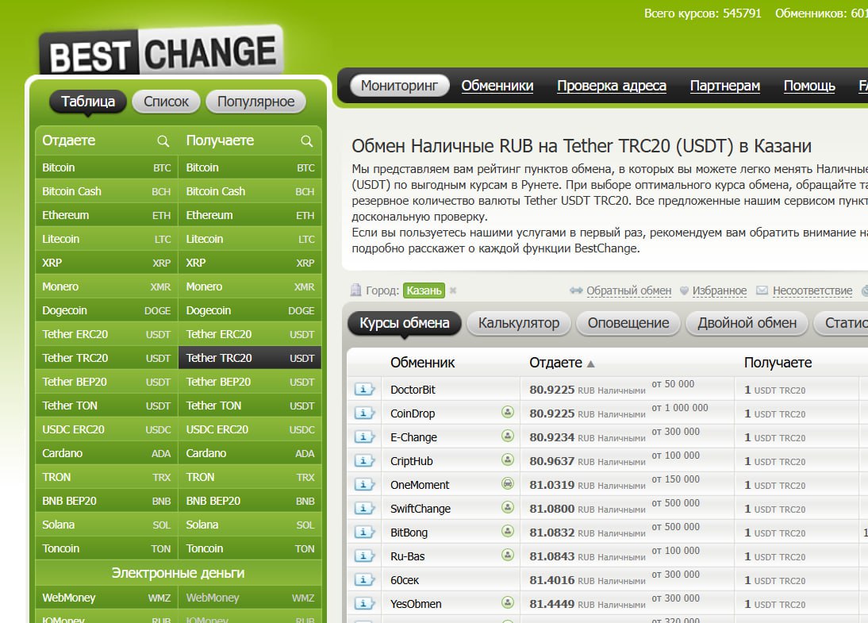Select WebMoney WMZ in the Отдаете column
Screen dimensions: 868x623
(106, 598)
